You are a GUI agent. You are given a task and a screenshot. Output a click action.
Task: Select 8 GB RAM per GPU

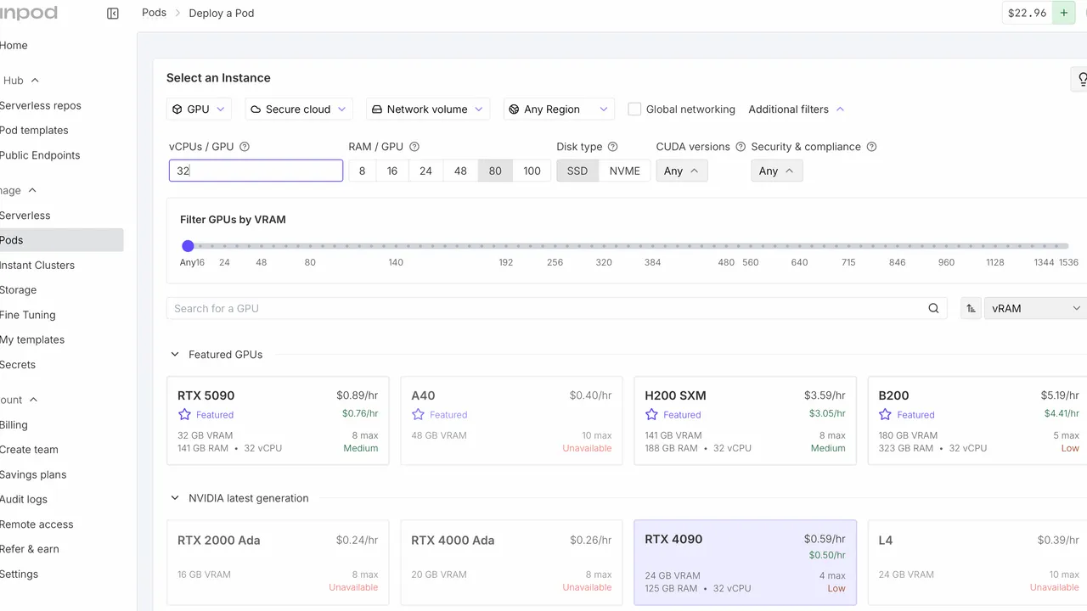[362, 171]
